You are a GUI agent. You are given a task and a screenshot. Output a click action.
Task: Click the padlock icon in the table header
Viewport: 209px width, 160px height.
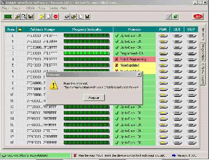20,29
